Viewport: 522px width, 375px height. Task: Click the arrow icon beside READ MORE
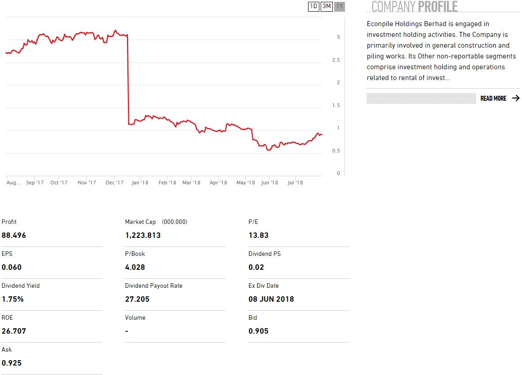pos(516,98)
